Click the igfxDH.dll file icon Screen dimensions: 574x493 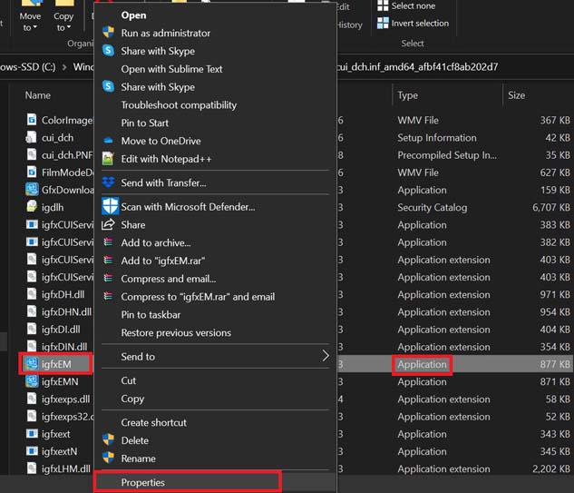(x=32, y=294)
